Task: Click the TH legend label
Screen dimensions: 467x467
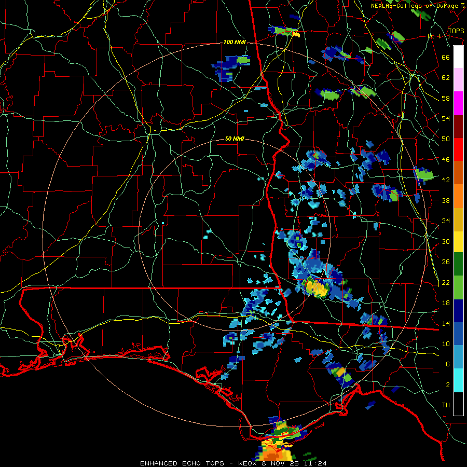Action: point(446,405)
